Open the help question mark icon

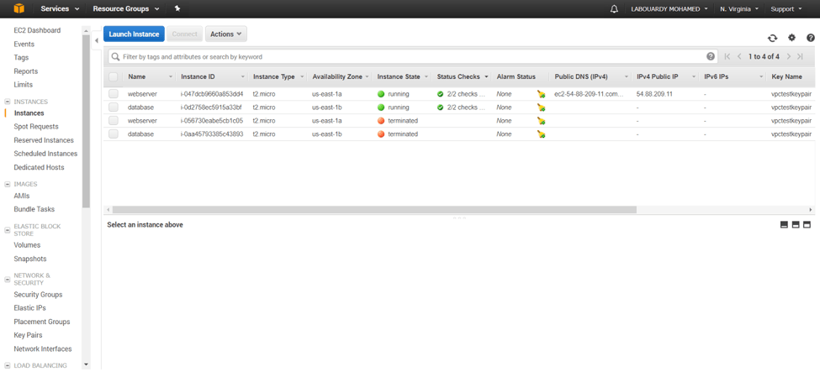[811, 38]
